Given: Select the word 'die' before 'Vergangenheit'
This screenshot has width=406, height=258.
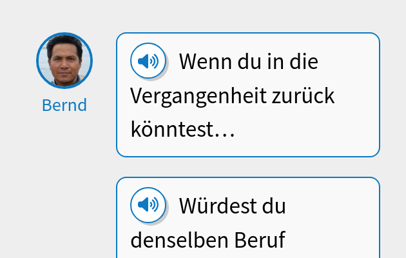Looking at the screenshot, I should pyautogui.click(x=303, y=63).
